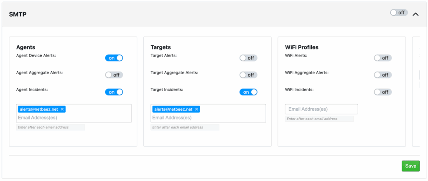Viewport: 428px width, 181px height.
Task: Click WiFi Profiles email address field
Action: click(321, 109)
